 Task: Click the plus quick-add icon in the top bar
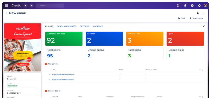[31, 5]
